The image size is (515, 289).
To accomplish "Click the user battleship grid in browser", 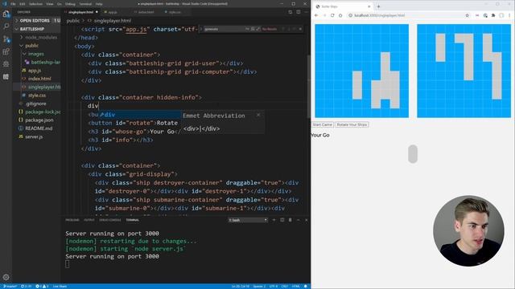I will (361, 71).
